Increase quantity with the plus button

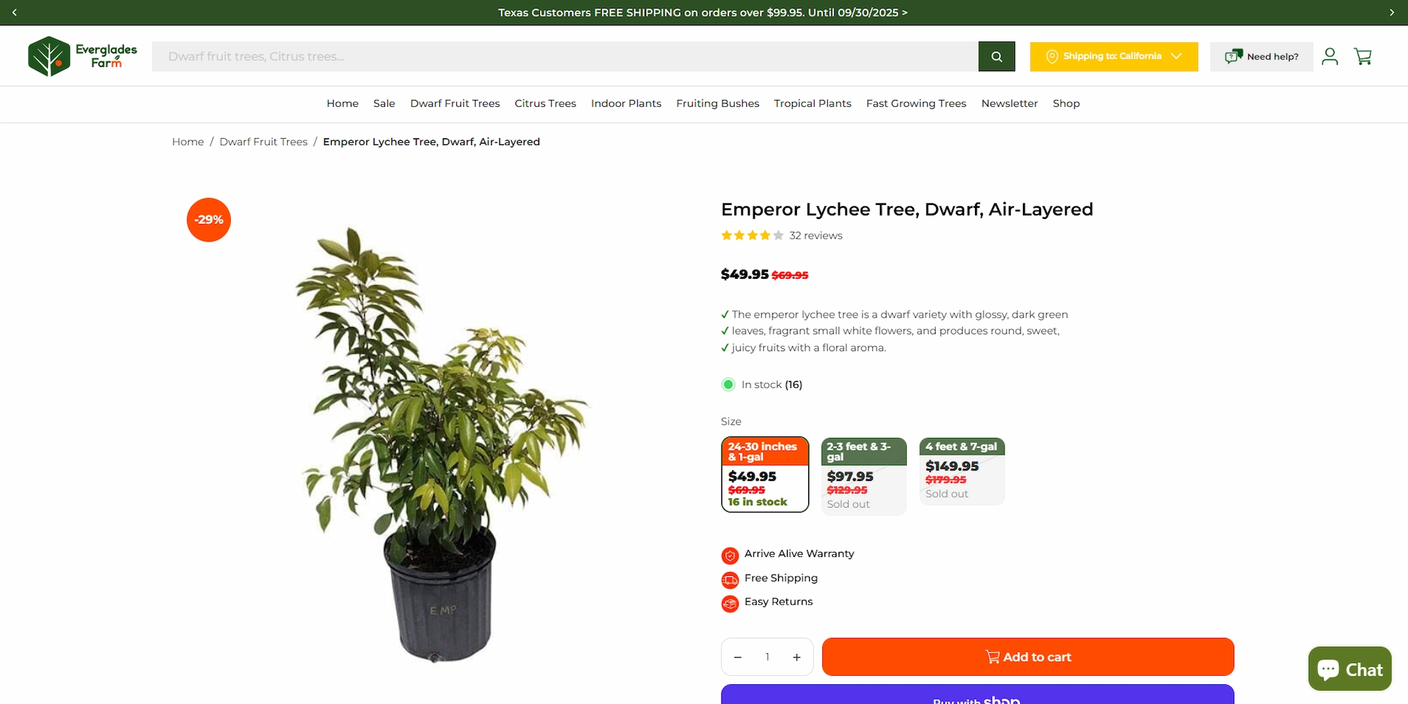[796, 657]
